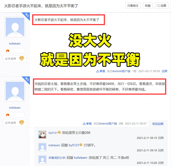Reply to the 1楼 post via 回复 link
Screen dimensions: 171x166
(x=165, y=71)
